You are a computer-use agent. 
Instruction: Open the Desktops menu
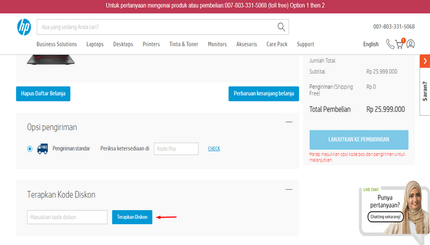(123, 44)
